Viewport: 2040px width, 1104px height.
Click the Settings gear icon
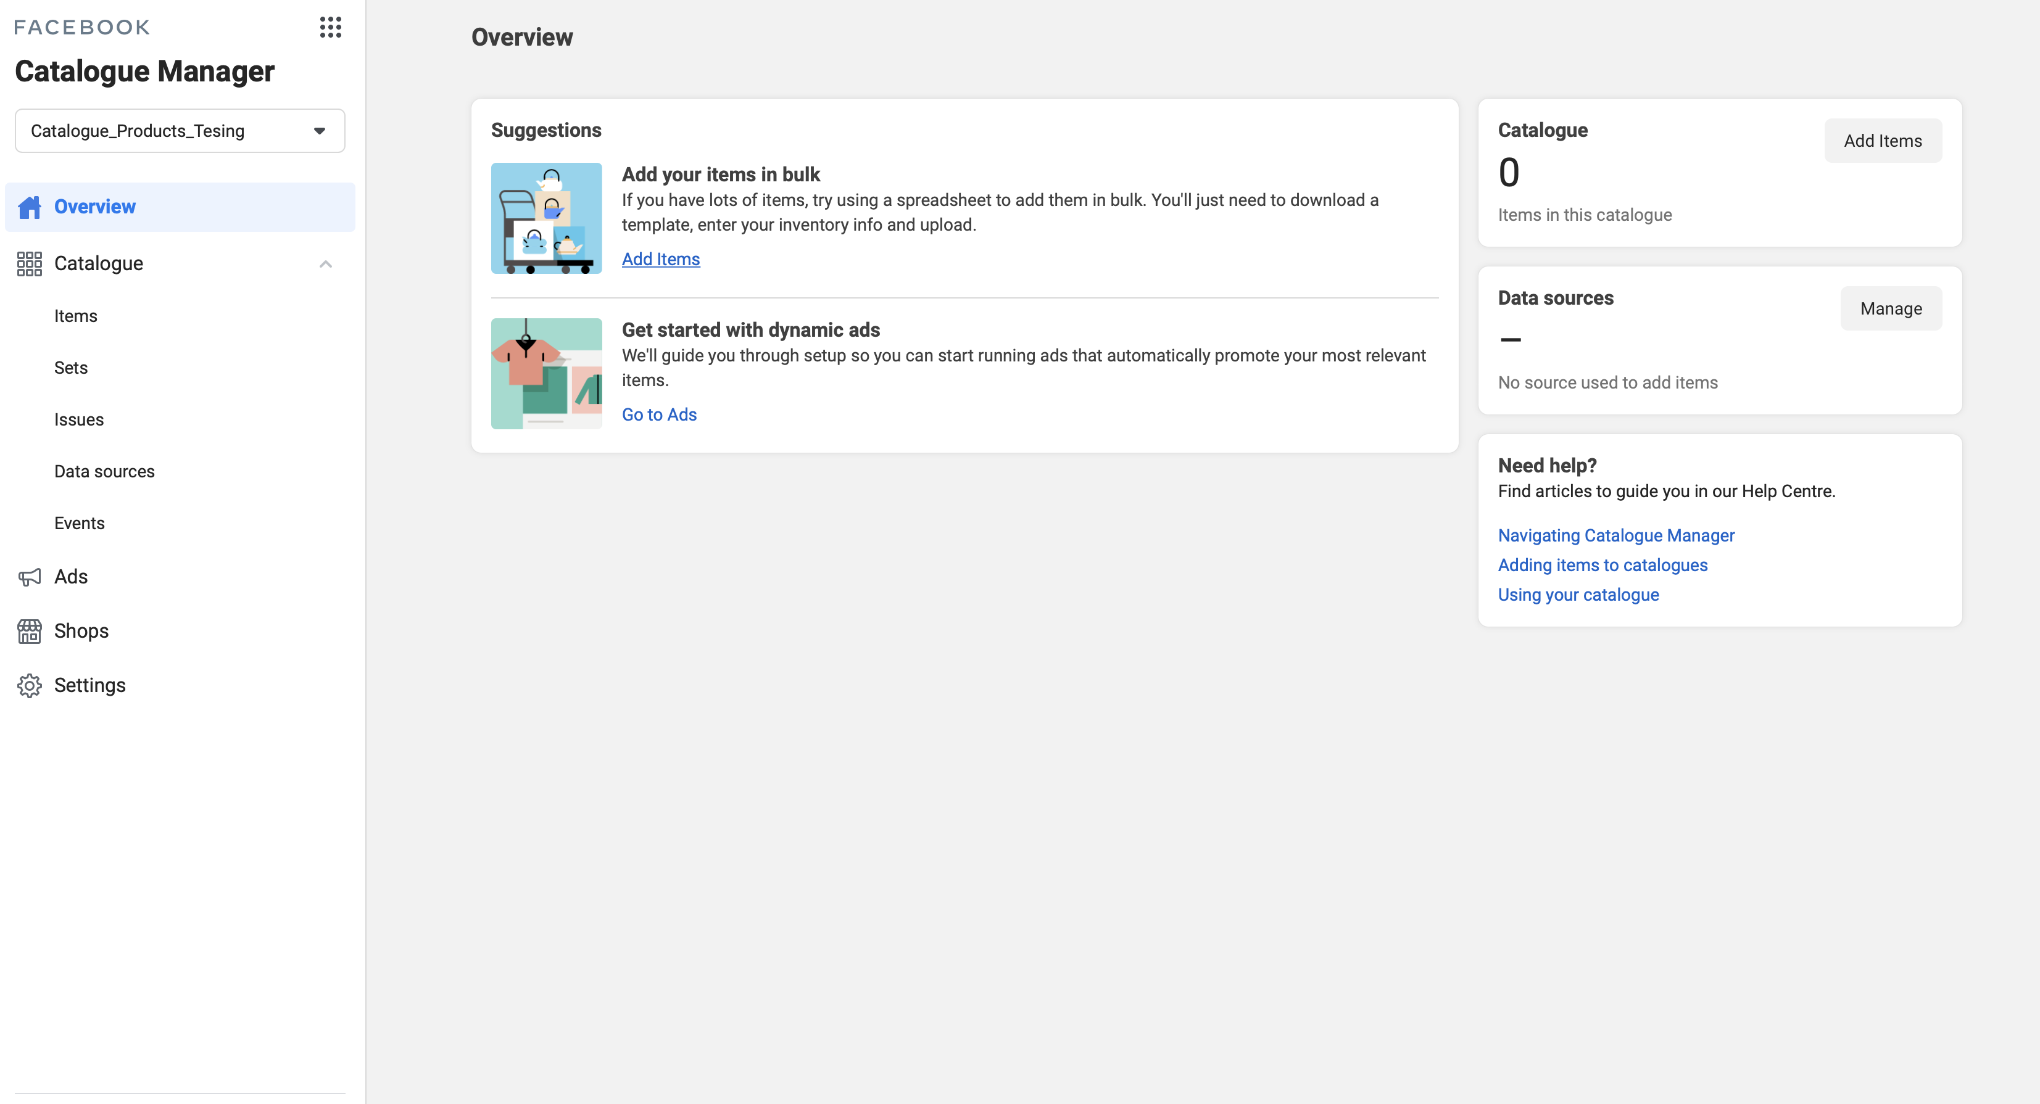click(29, 685)
